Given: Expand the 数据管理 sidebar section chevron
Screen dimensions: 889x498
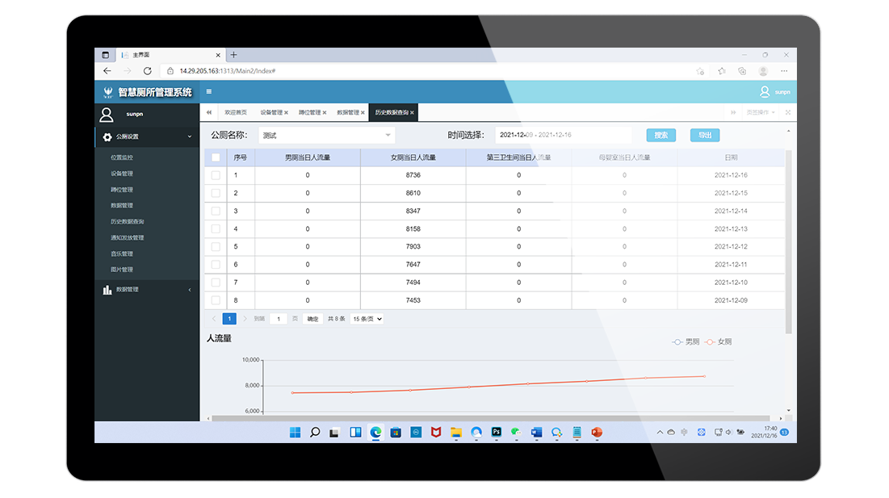Looking at the screenshot, I should [190, 290].
